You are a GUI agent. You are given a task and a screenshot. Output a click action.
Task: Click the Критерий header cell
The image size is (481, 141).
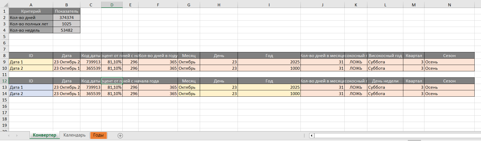coord(31,11)
